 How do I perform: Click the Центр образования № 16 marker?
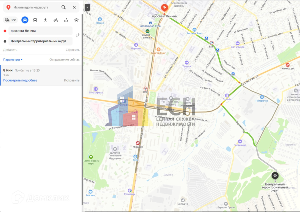point(188,99)
